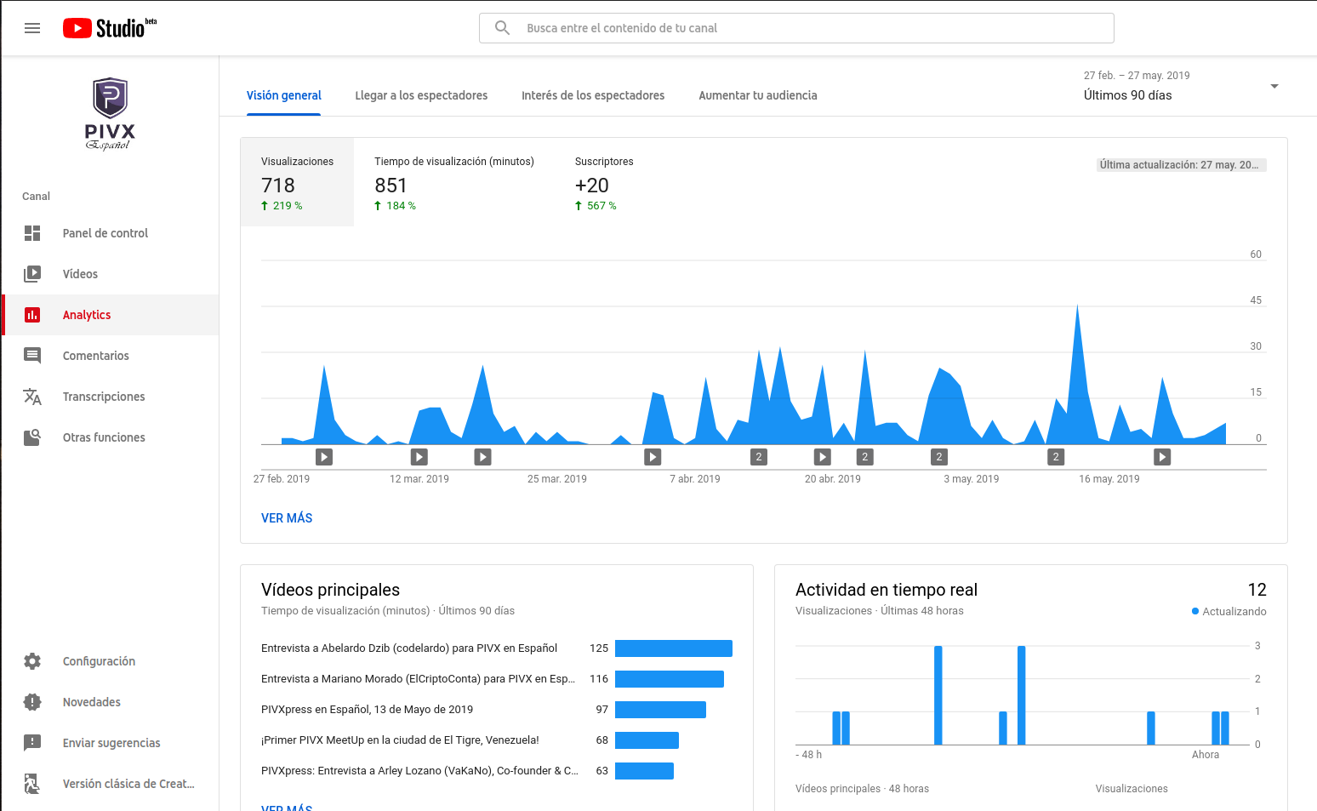Go to Panel de control
Image resolution: width=1317 pixels, height=811 pixels.
pyautogui.click(x=105, y=233)
